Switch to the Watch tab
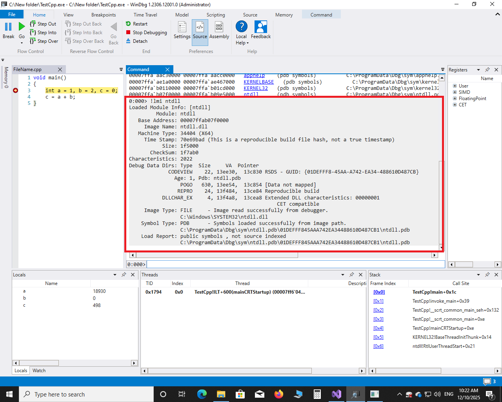502x402 pixels. coord(39,371)
